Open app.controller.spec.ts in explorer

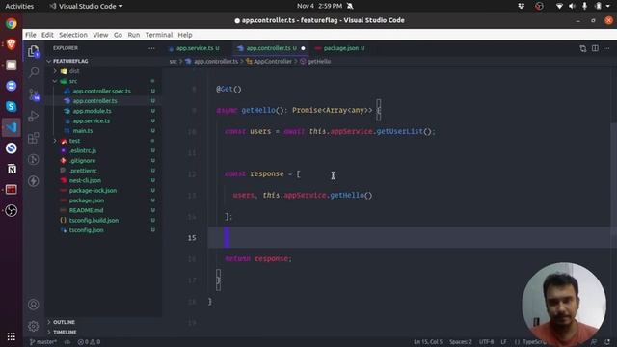[x=101, y=91]
